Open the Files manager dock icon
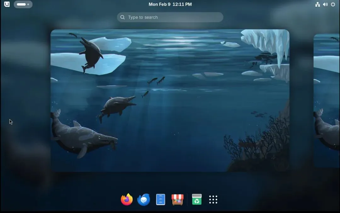The width and height of the screenshot is (340, 213). 161,199
